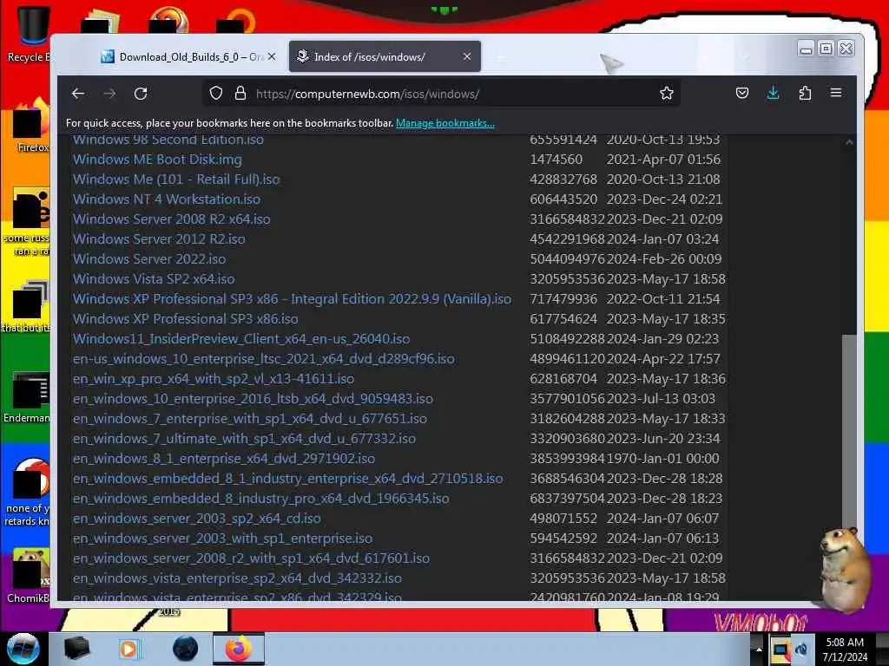Viewport: 889px width, 666px height.
Task: Click the hamster desktop mascot
Action: pyautogui.click(x=845, y=569)
